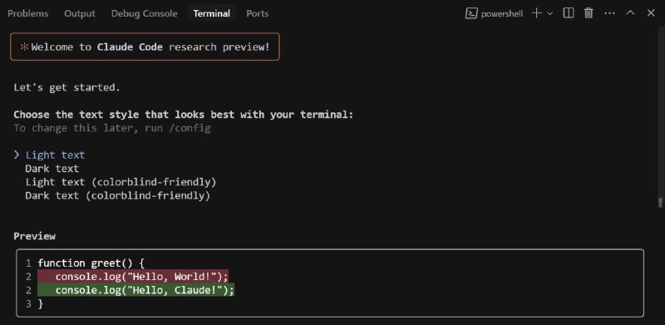Open the new terminal profile dropdown arrow
The height and width of the screenshot is (325, 665).
550,13
